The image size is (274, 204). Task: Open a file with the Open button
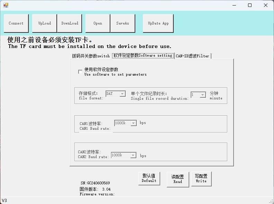98,23
